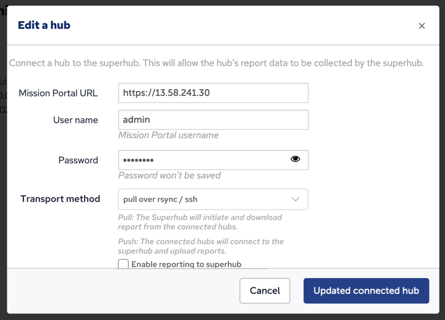Focus the Mission Portal URL field
Viewport: 445px width, 320px height.
[213, 93]
